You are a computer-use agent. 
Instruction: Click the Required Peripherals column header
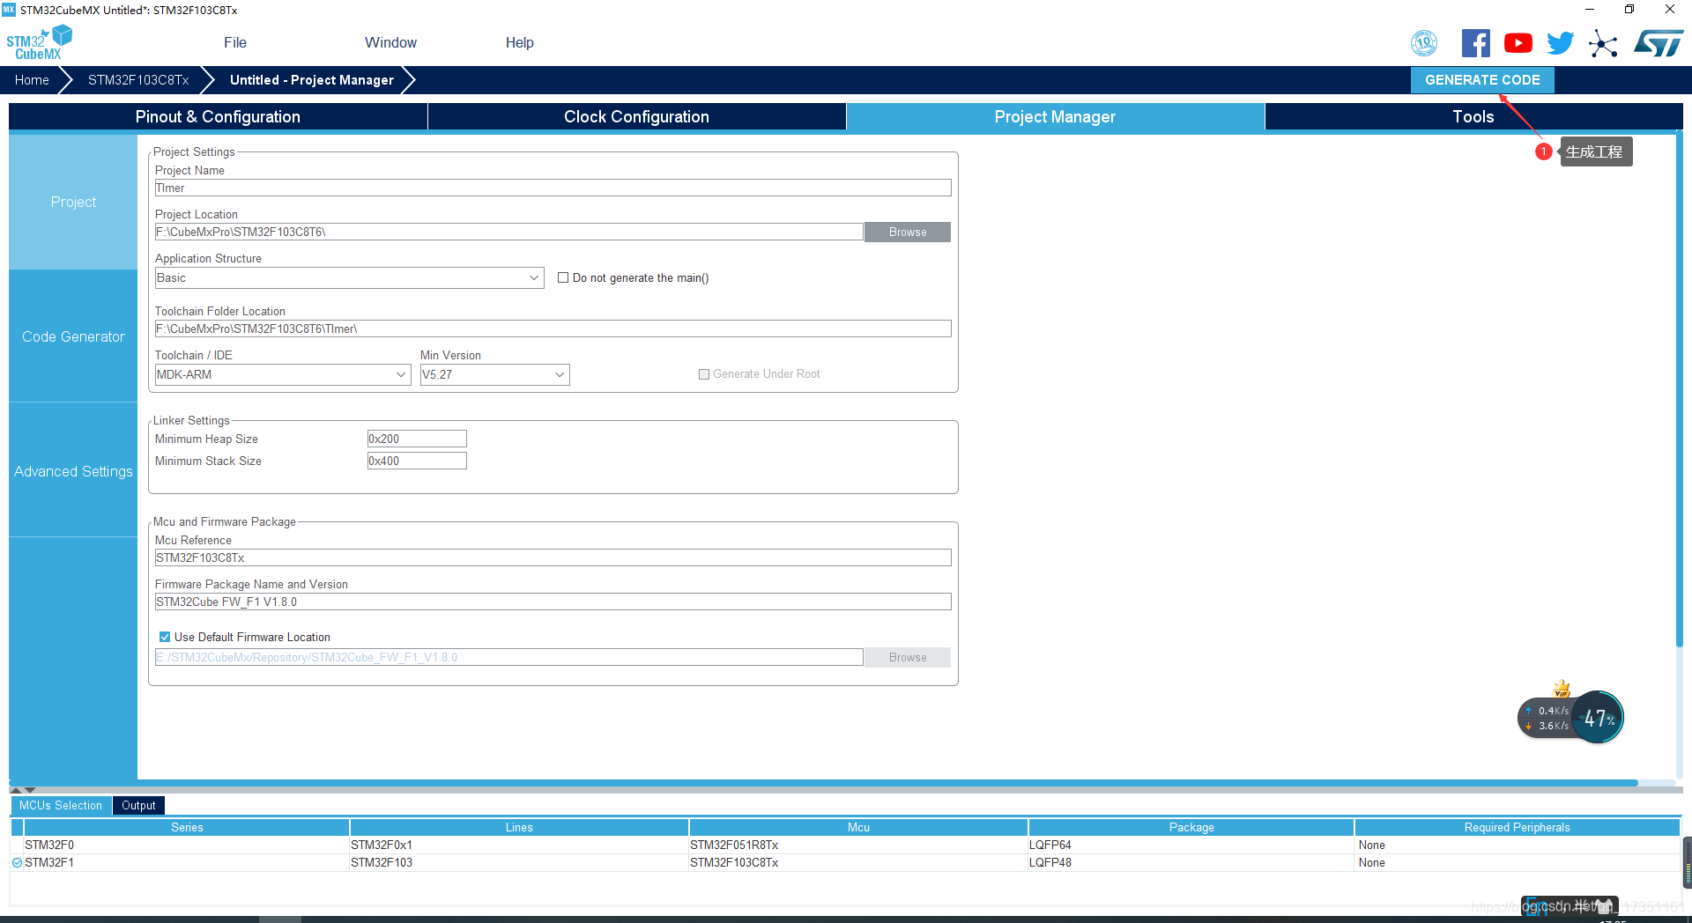[x=1517, y=827]
